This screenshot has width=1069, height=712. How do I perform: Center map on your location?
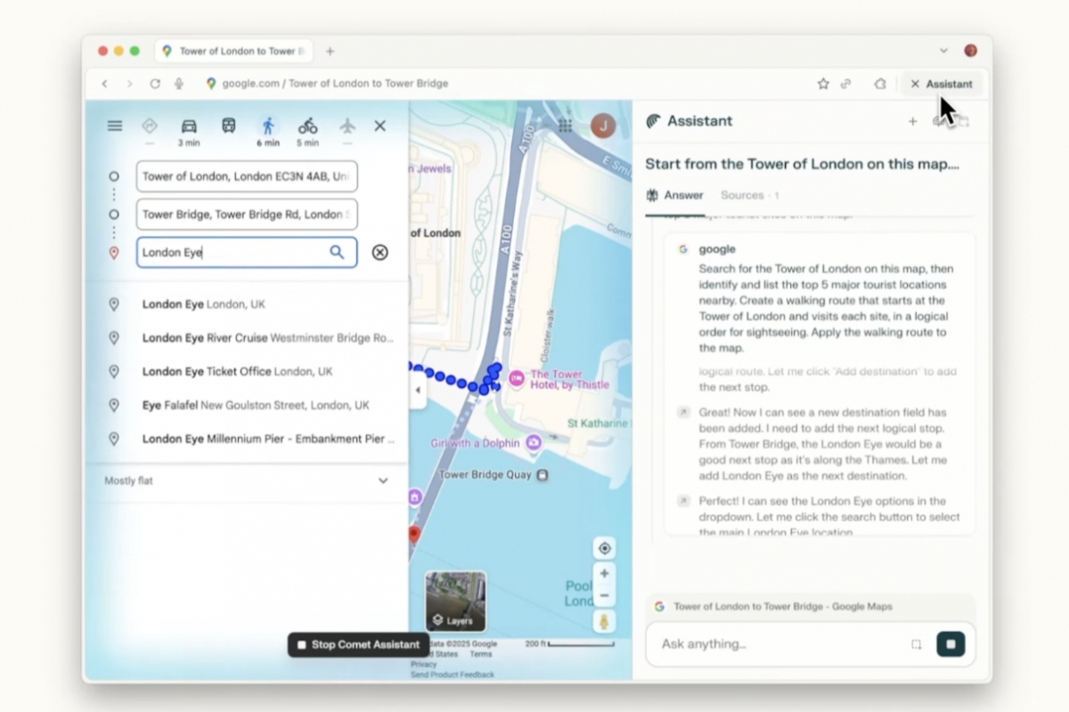click(605, 548)
